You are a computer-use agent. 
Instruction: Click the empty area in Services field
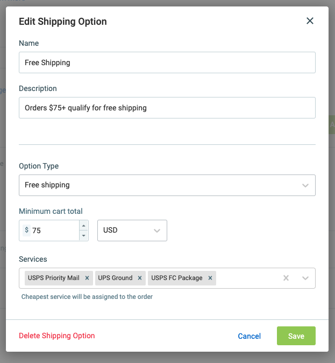point(248,278)
